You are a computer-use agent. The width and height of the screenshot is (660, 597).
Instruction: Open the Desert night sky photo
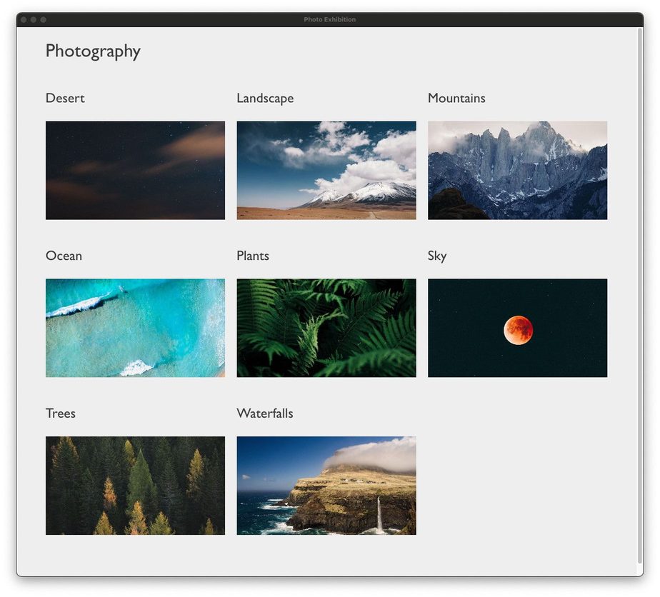click(x=135, y=170)
